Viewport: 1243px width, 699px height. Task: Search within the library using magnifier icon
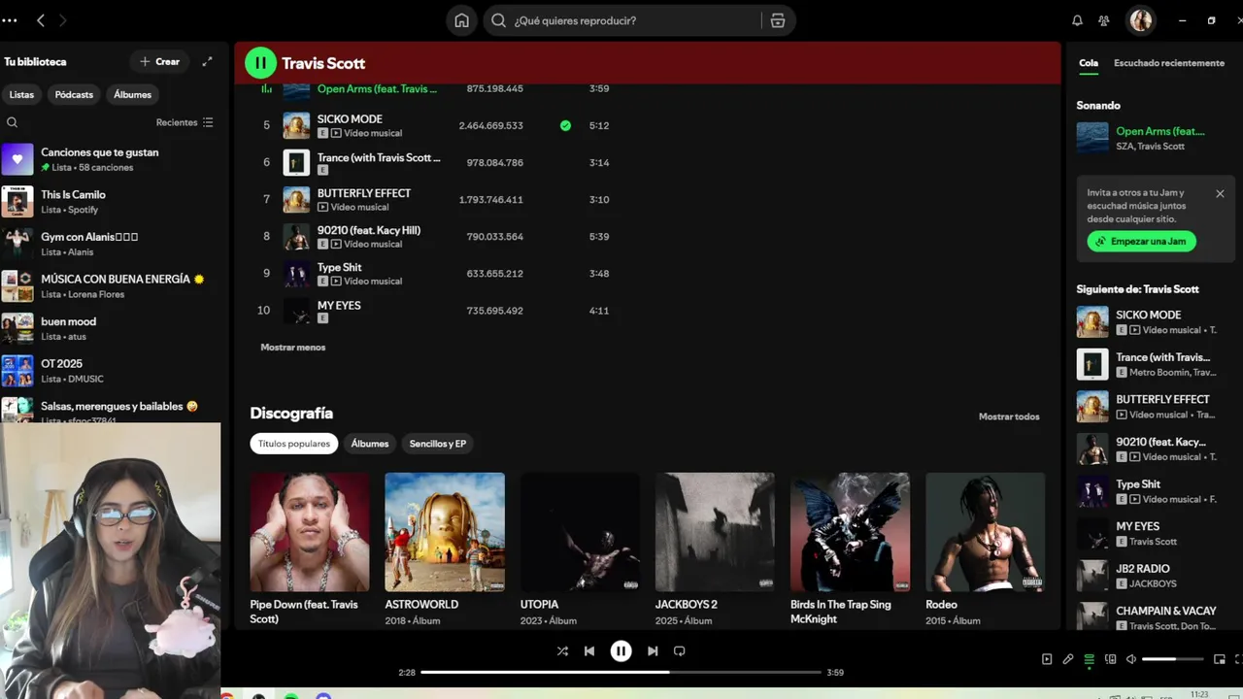coord(13,122)
